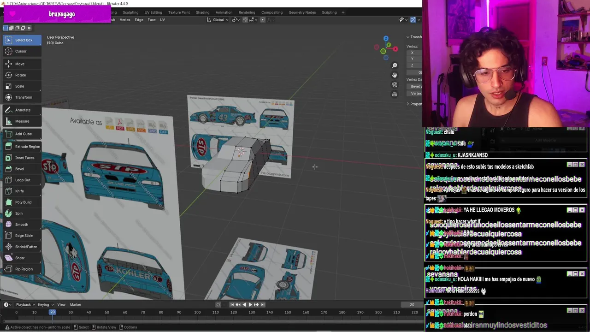Toggle auto keying record button
This screenshot has width=590, height=332.
point(218,304)
